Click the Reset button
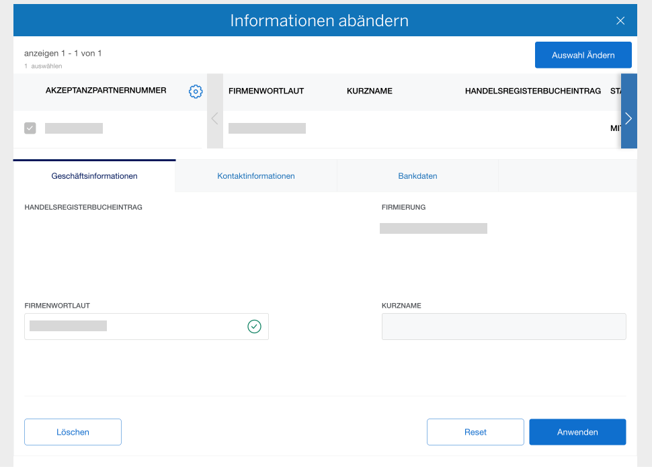Screen dimensions: 652x475 pos(475,431)
